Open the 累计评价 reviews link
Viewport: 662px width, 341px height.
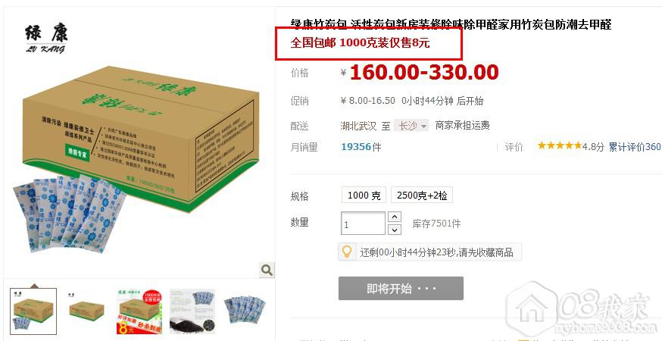(x=635, y=146)
